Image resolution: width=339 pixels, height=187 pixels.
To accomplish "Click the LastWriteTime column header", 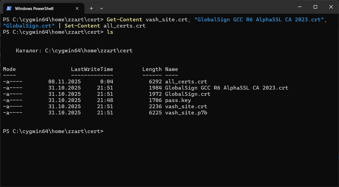I will tap(92, 69).
